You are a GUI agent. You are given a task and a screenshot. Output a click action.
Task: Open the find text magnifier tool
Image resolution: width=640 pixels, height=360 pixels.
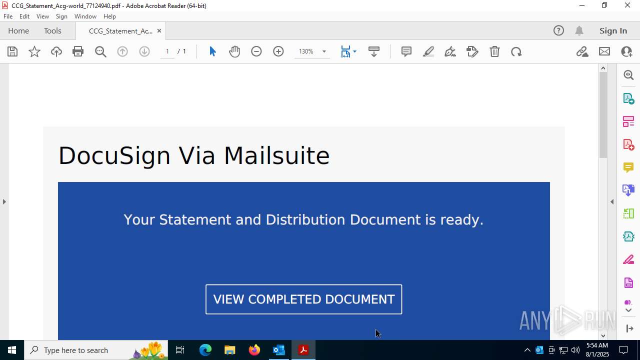pos(100,51)
